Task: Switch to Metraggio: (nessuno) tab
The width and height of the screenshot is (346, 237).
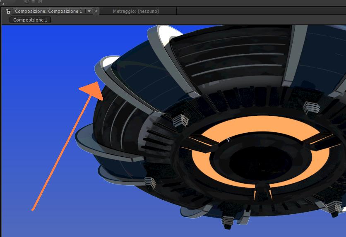Action: [136, 11]
